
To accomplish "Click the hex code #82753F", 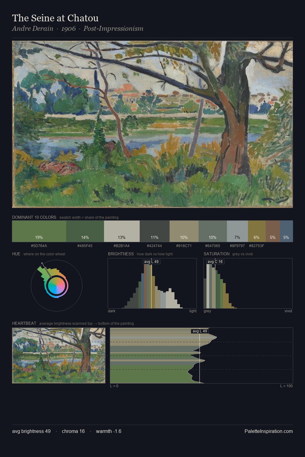I will [257, 246].
